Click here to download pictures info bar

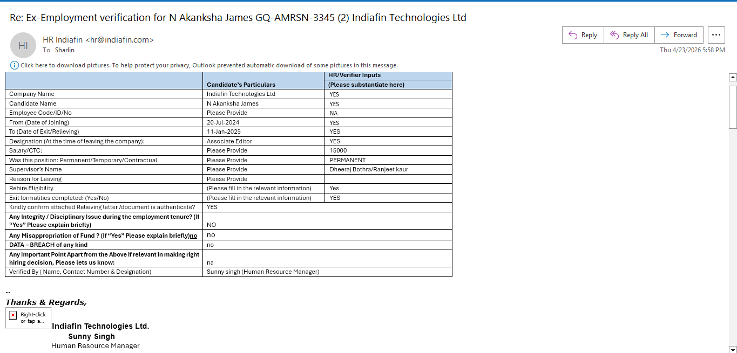coord(209,65)
